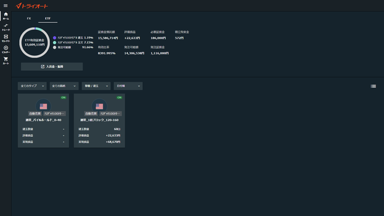384x216 pixels.
Task: Click 自動売買 tag on バイ&ホールド_0-40 card
Action: (x=35, y=113)
